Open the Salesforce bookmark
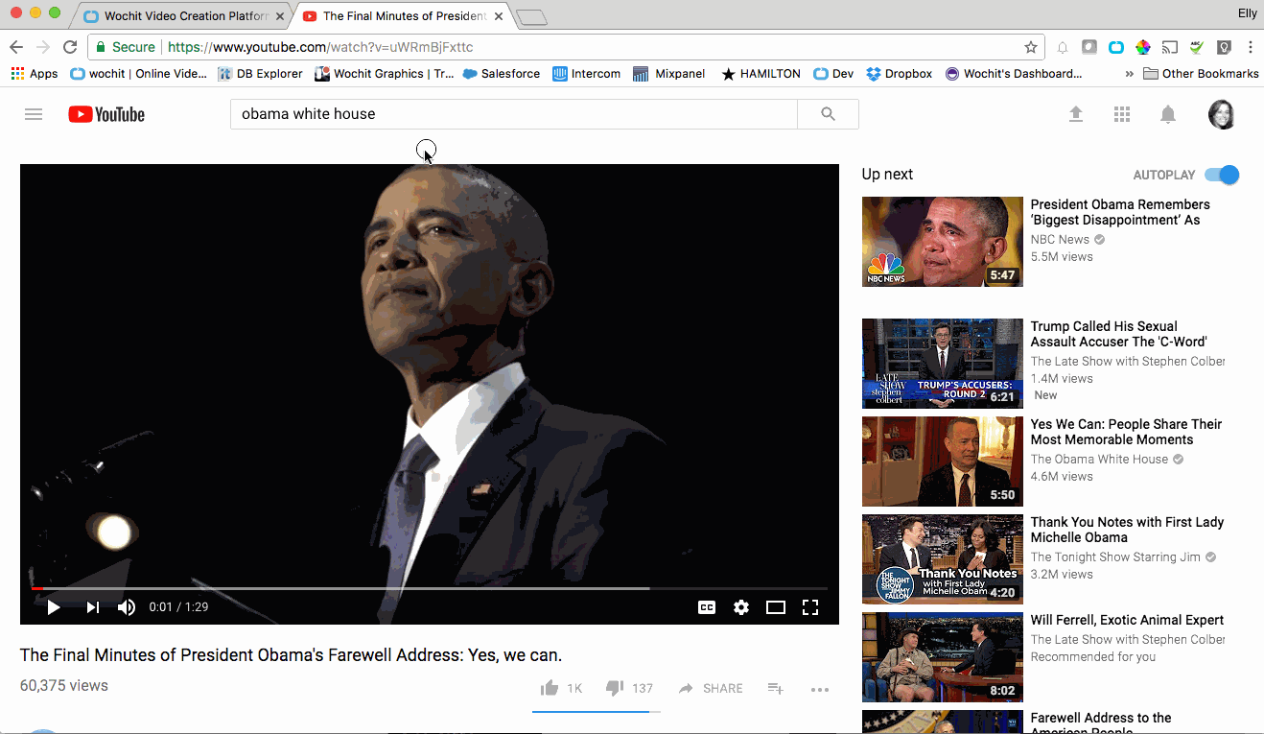Image resolution: width=1264 pixels, height=734 pixels. coord(502,74)
